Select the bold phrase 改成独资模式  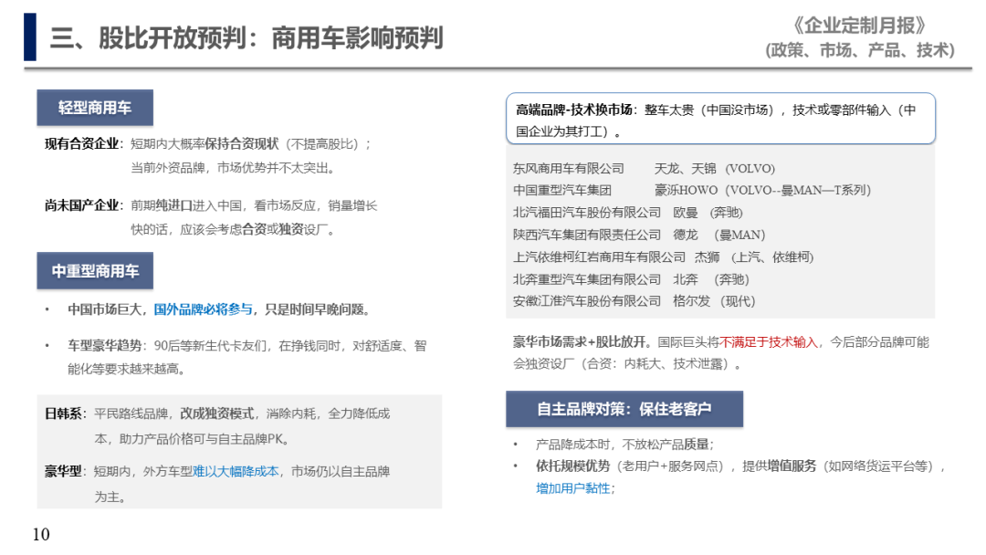click(217, 414)
